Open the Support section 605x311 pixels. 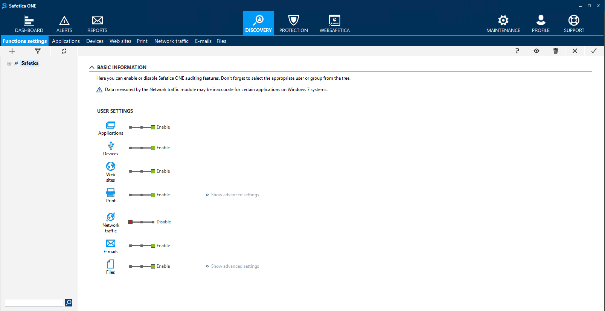tap(574, 23)
